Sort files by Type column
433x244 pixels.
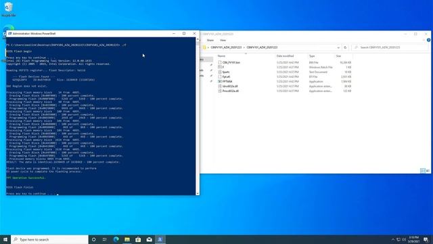[x=312, y=56]
